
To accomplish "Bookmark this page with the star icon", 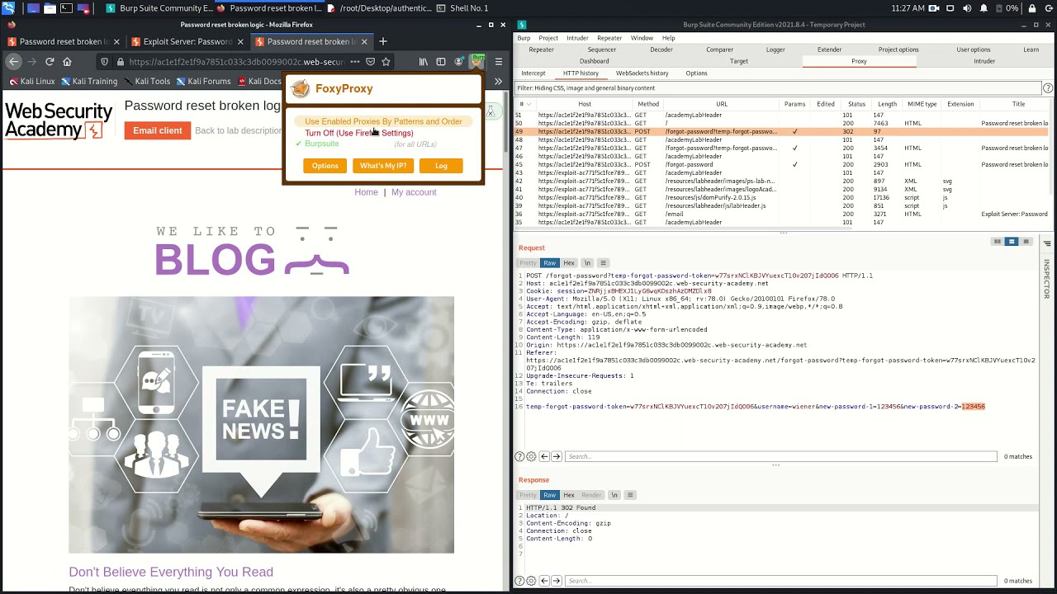I will (386, 62).
